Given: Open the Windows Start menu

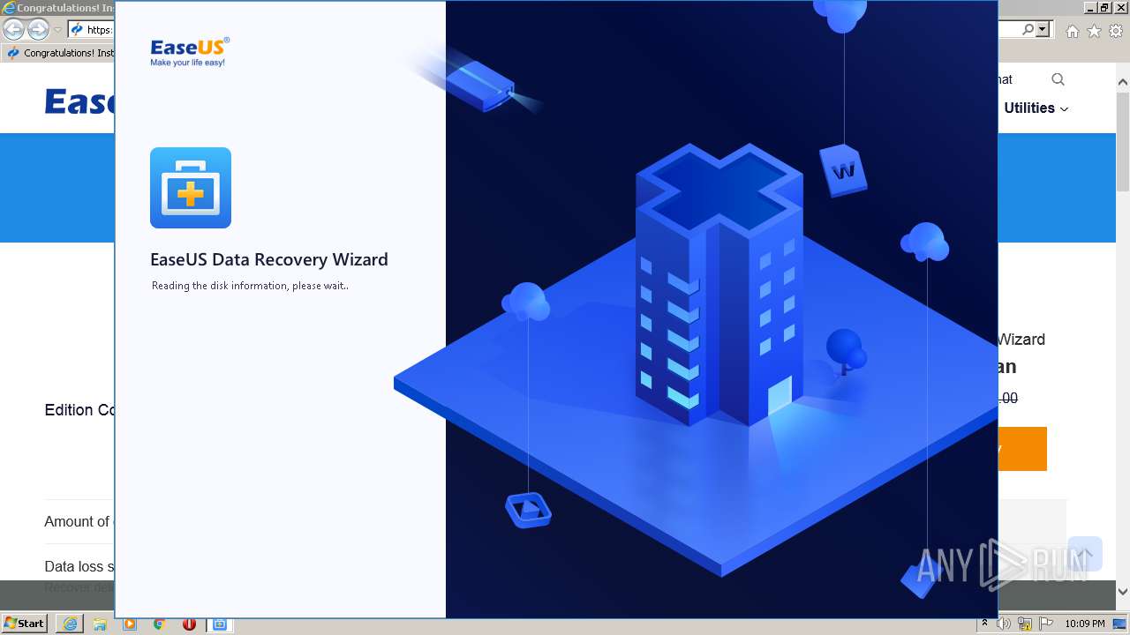Looking at the screenshot, I should [25, 624].
